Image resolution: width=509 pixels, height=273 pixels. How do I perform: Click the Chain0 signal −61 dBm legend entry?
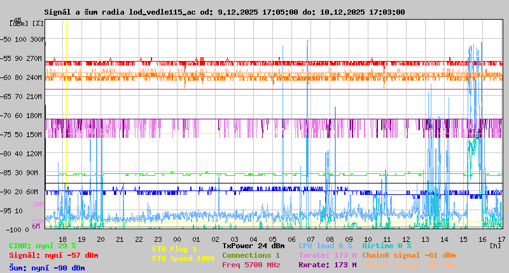pyautogui.click(x=408, y=255)
